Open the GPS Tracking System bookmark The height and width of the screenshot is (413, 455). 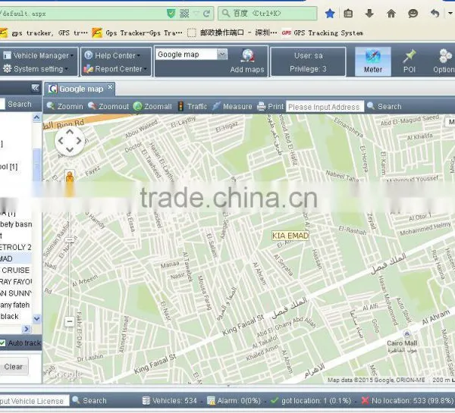pyautogui.click(x=322, y=33)
